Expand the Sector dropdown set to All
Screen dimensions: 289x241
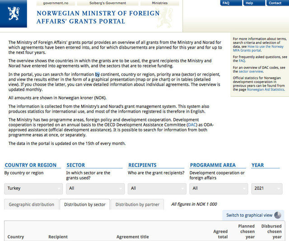pos(95,188)
